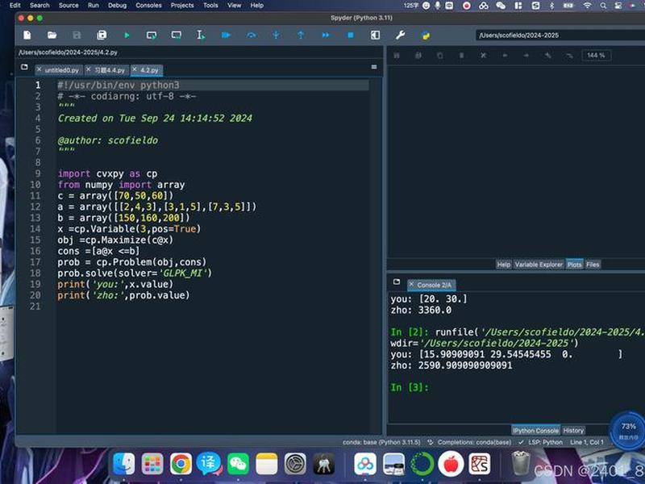Click the conda: base (Python 3.11.5) status
Viewport: 645px width, 484px height.
coord(381,442)
